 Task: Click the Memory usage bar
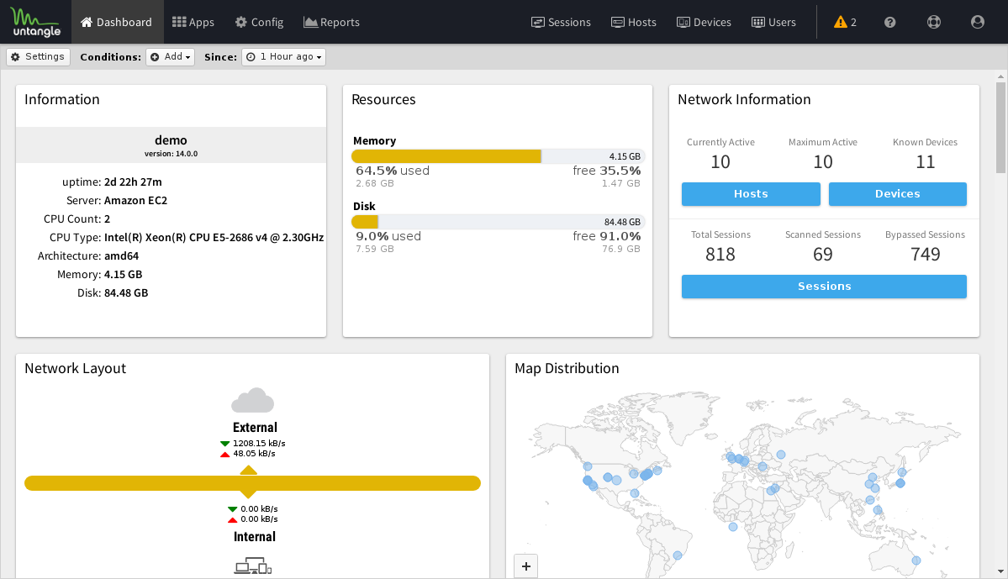pyautogui.click(x=498, y=156)
